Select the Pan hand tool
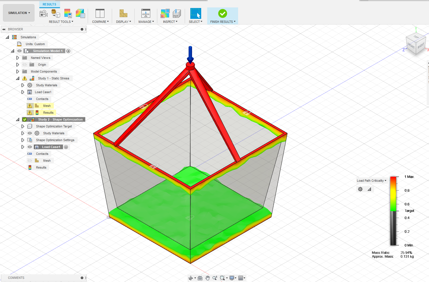The width and height of the screenshot is (429, 282). (x=207, y=278)
